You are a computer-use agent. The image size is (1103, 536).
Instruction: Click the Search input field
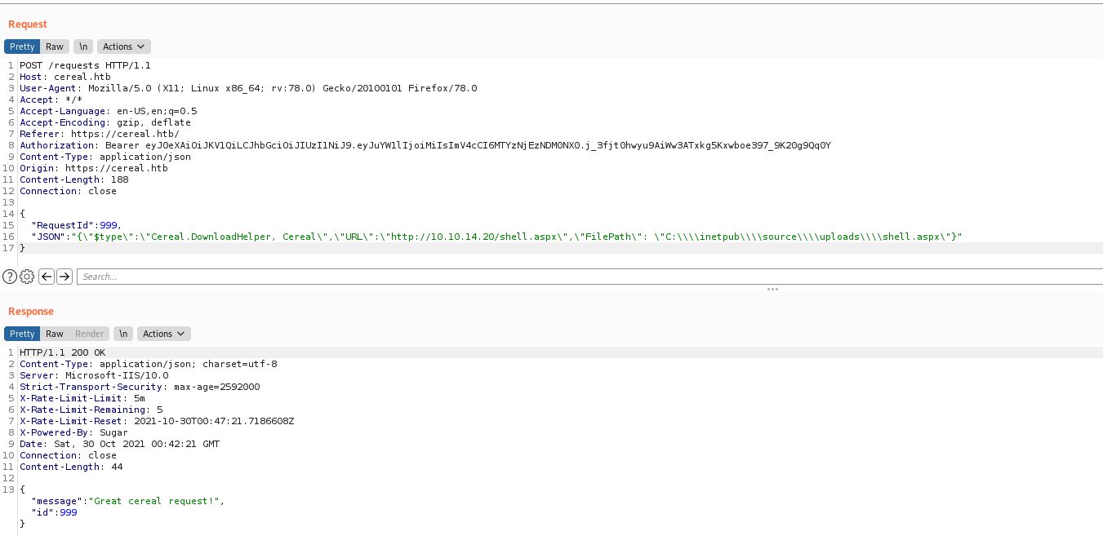pos(589,277)
